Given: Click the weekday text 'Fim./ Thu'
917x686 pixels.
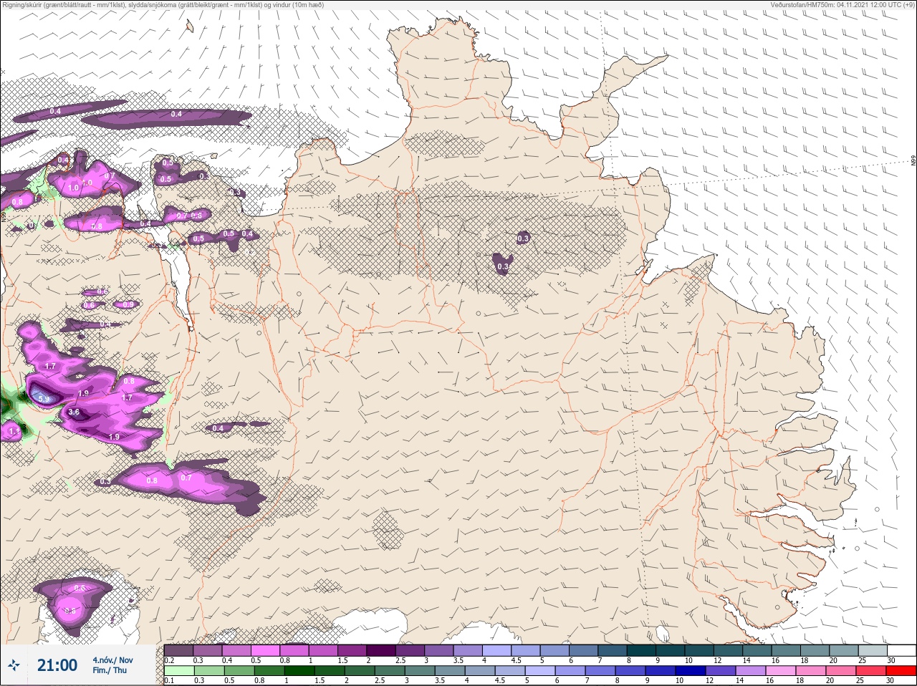Looking at the screenshot, I should (x=110, y=670).
